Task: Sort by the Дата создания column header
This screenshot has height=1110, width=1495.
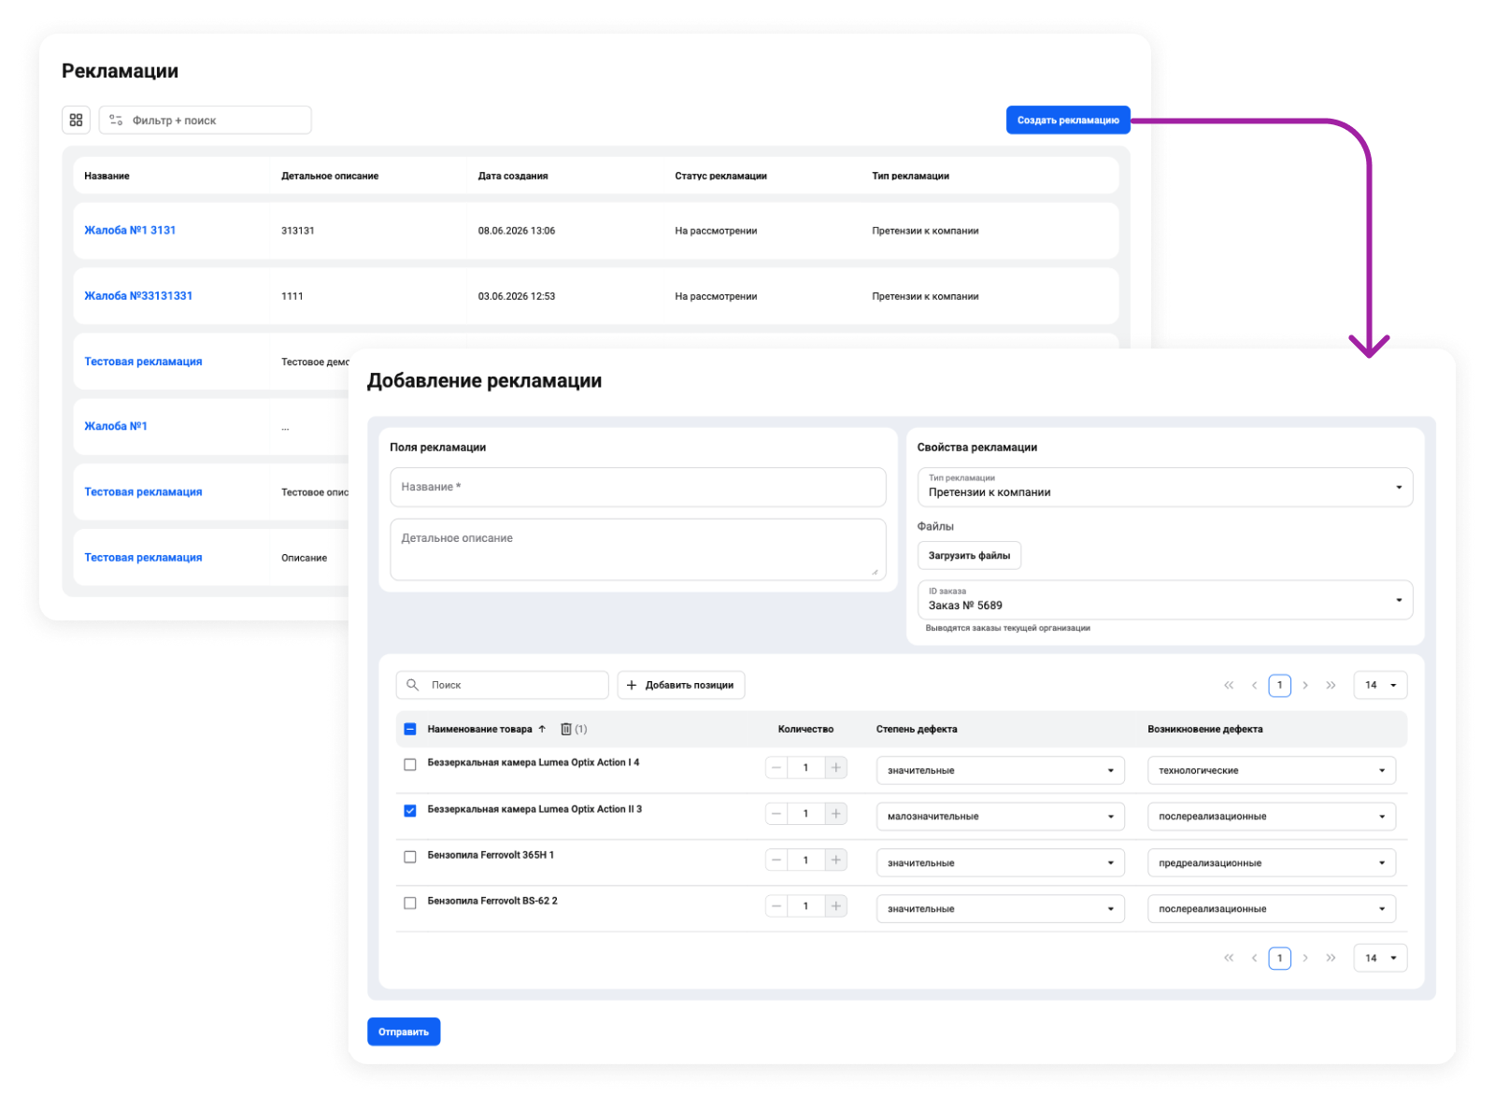Action: 513,176
